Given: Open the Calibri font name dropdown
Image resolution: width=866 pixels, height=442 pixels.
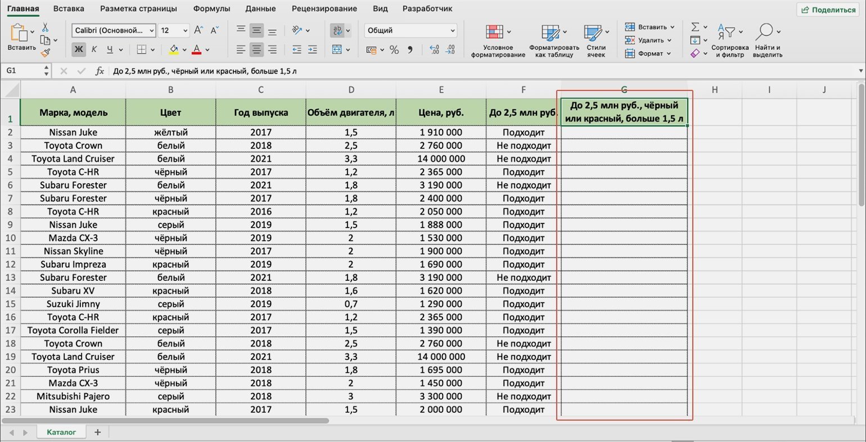Looking at the screenshot, I should pyautogui.click(x=114, y=30).
